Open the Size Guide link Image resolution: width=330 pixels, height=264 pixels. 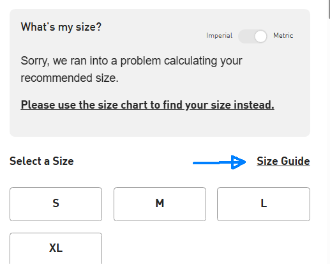(x=283, y=161)
